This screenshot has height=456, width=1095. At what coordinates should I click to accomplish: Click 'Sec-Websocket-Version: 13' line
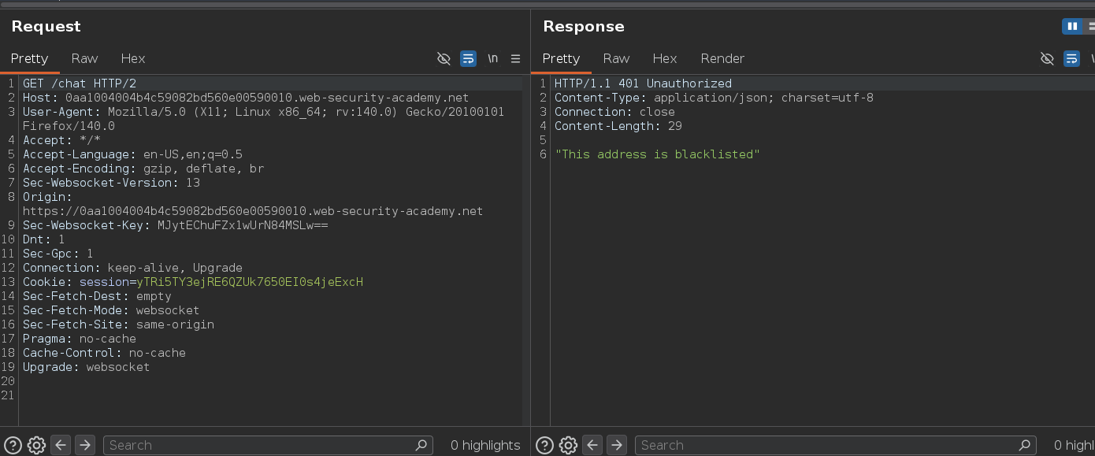[111, 183]
